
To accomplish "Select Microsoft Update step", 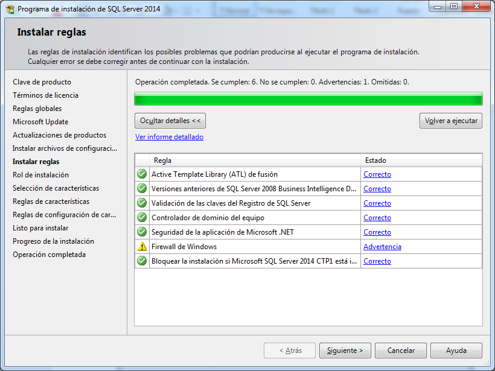I will [x=40, y=122].
